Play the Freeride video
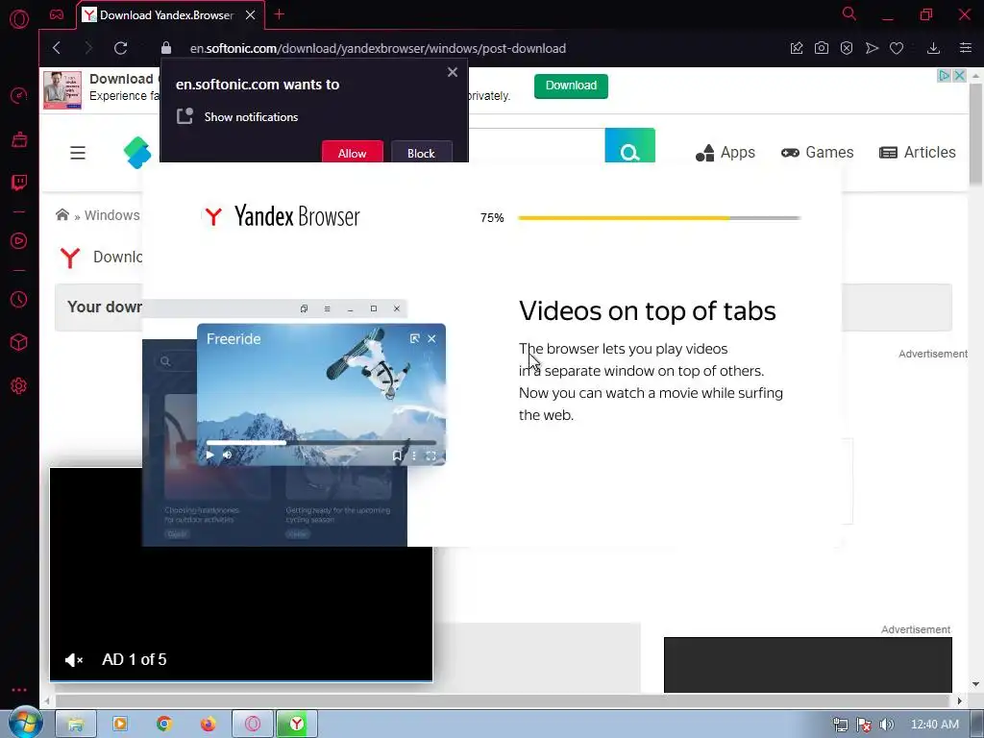The width and height of the screenshot is (984, 738). pos(210,455)
